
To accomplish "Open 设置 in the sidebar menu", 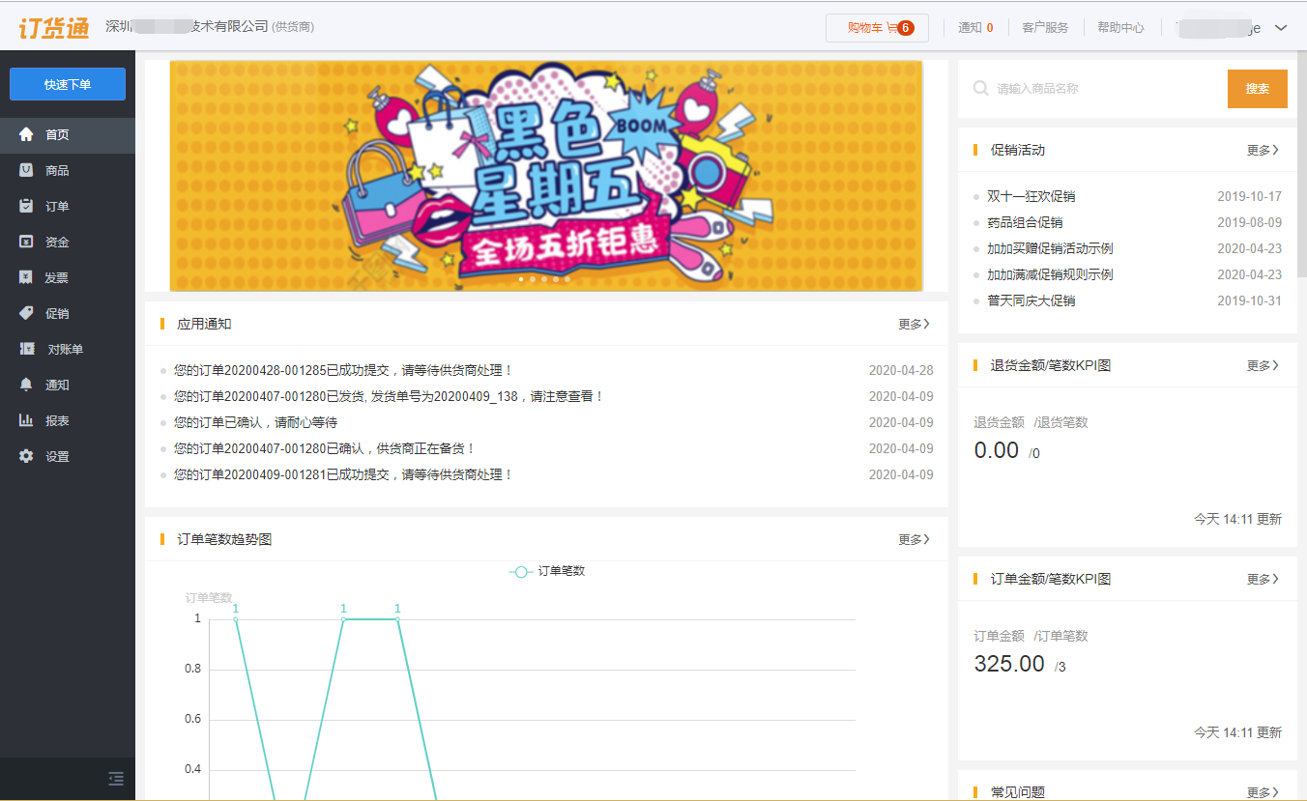I will 68,456.
